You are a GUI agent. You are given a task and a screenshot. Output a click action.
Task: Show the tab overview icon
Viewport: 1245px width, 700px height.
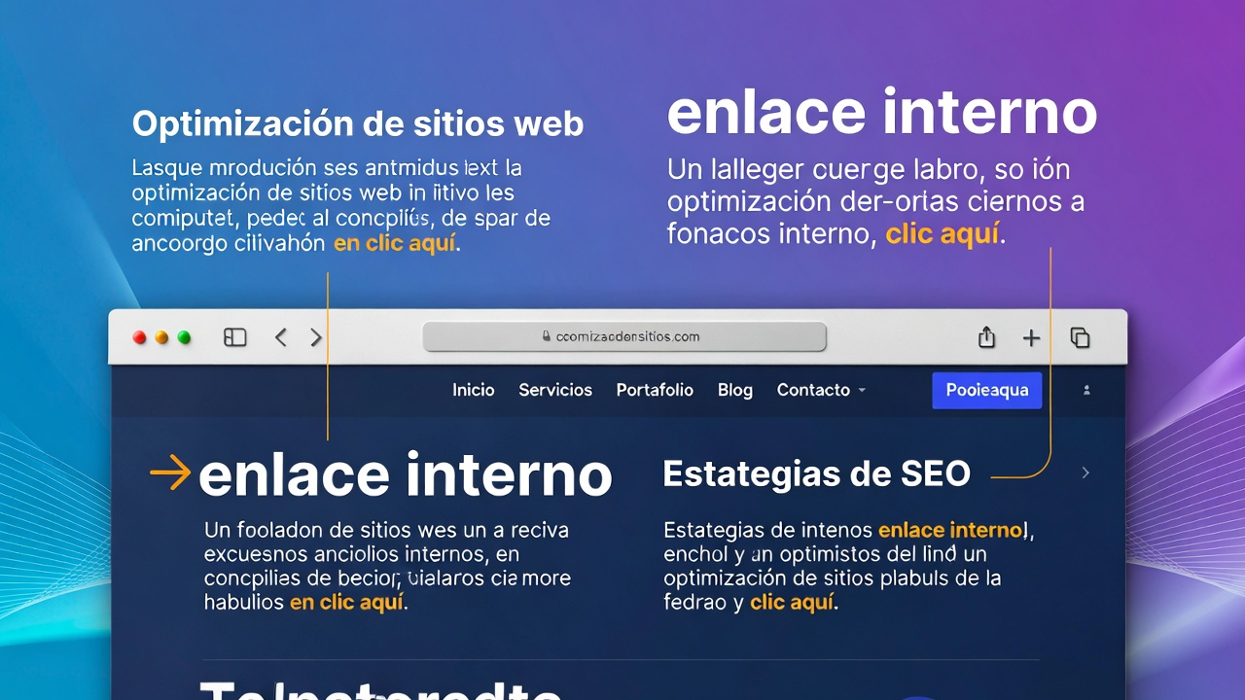pyautogui.click(x=1080, y=336)
